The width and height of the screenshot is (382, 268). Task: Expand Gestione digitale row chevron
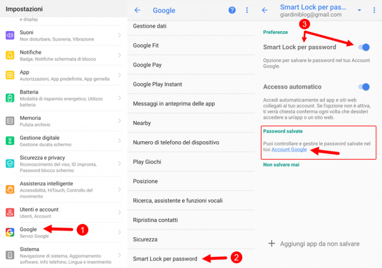tap(119, 140)
